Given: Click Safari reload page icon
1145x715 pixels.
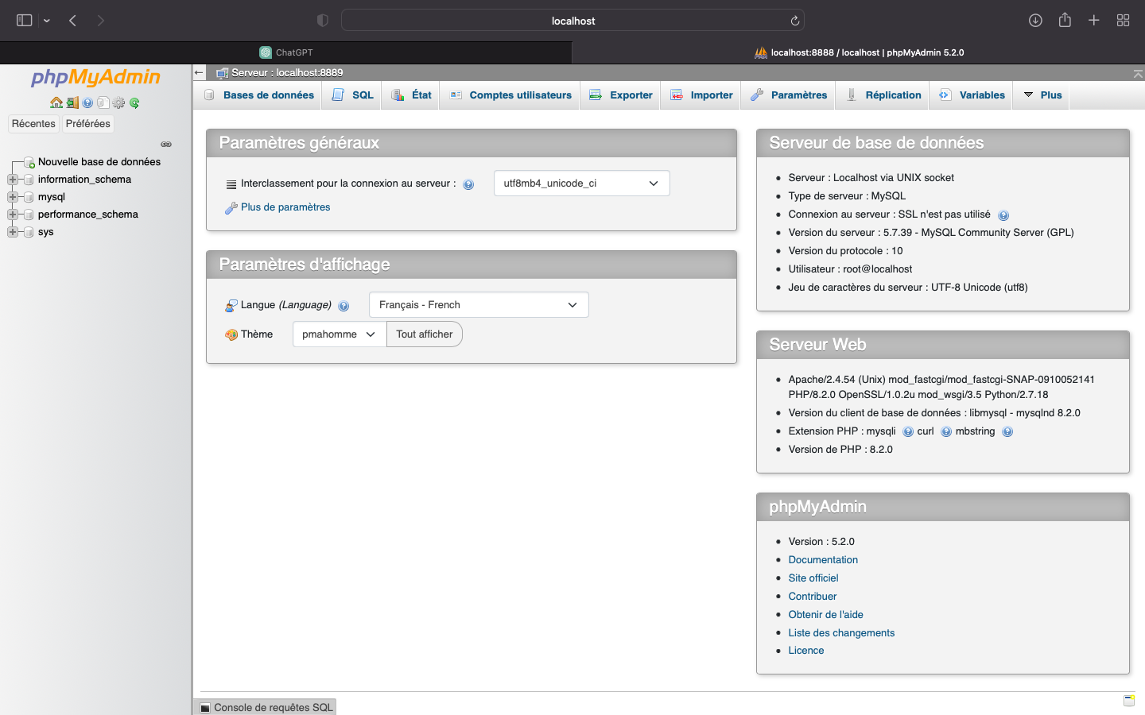Looking at the screenshot, I should tap(794, 21).
